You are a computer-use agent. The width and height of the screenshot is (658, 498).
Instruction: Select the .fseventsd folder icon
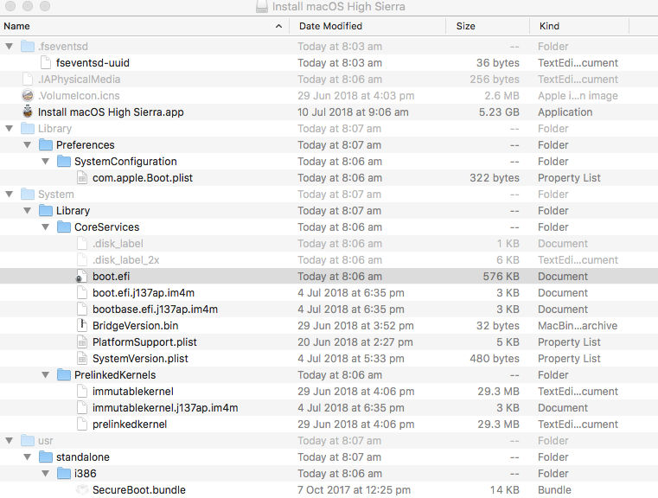pyautogui.click(x=28, y=46)
